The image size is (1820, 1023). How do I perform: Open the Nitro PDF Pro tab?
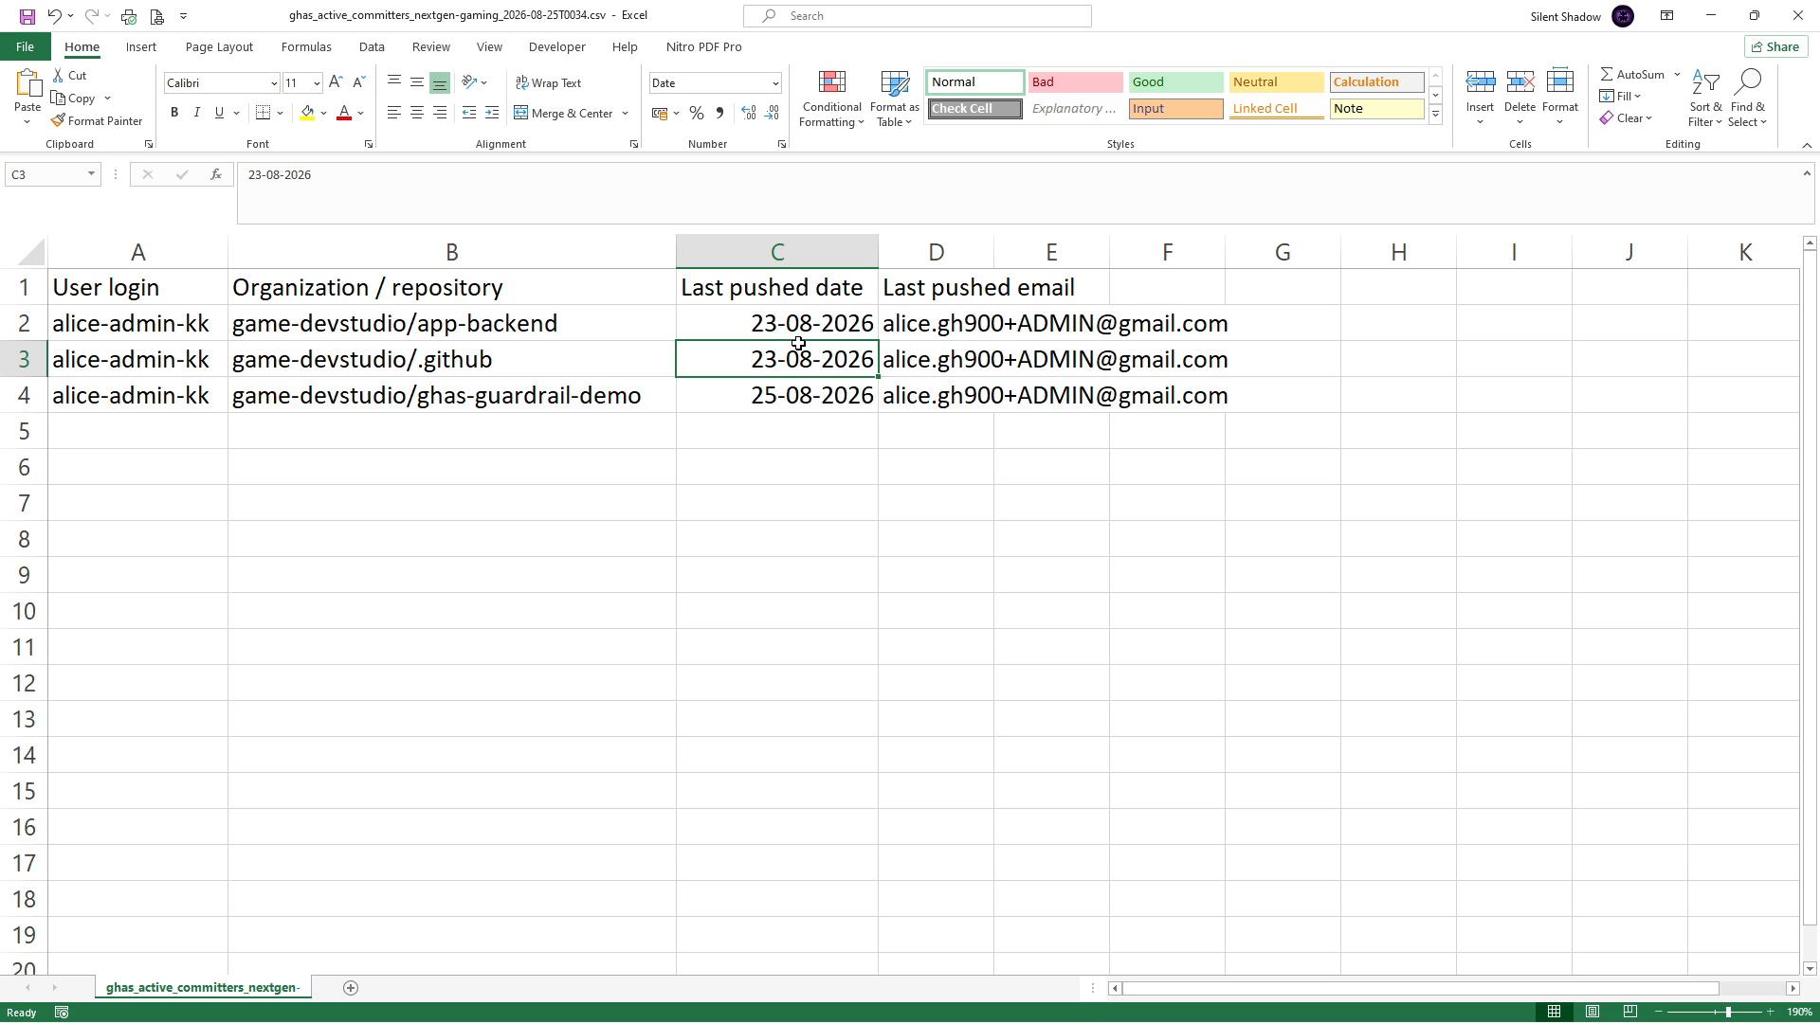pyautogui.click(x=704, y=46)
